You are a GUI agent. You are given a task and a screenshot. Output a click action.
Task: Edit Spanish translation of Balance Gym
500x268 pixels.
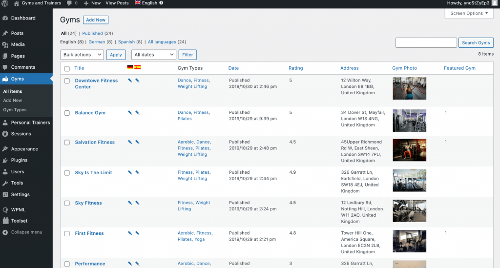137,112
